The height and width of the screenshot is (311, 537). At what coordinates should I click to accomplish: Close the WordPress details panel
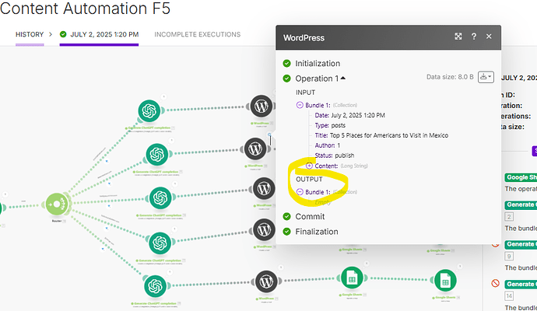(489, 37)
